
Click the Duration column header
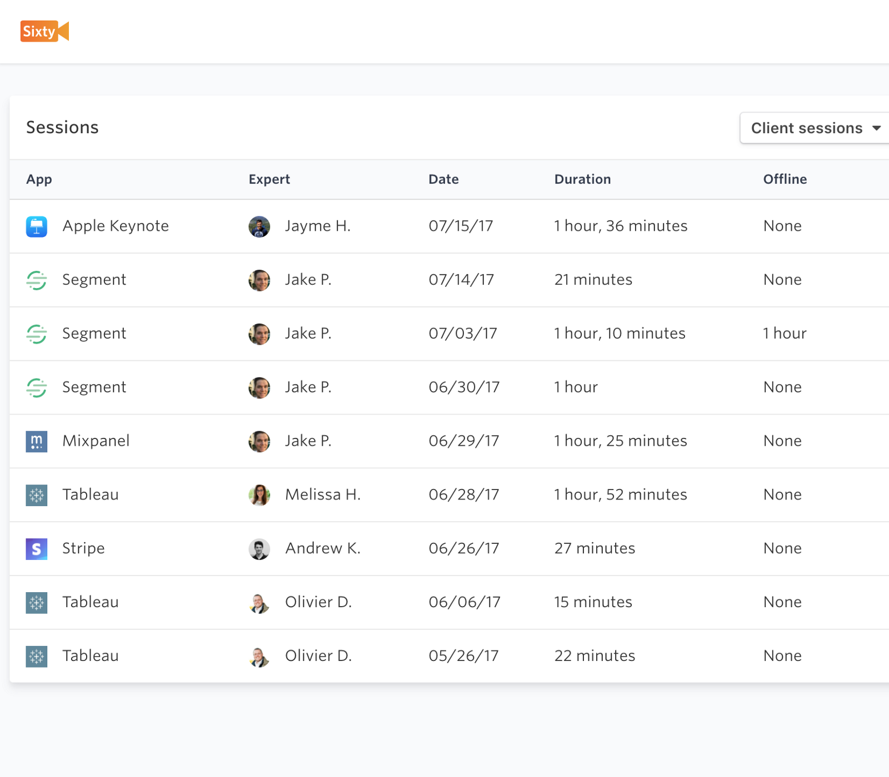(583, 179)
